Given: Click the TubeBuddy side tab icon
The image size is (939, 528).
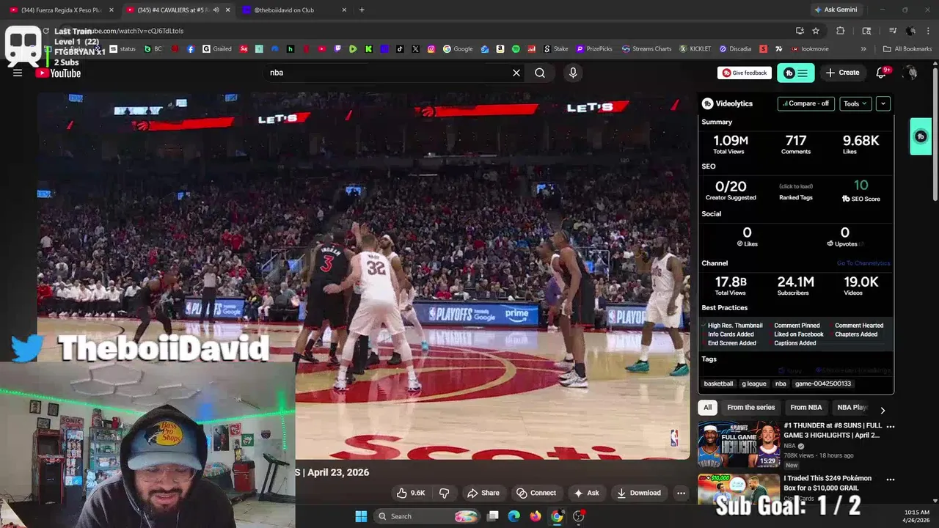Looking at the screenshot, I should pos(921,136).
